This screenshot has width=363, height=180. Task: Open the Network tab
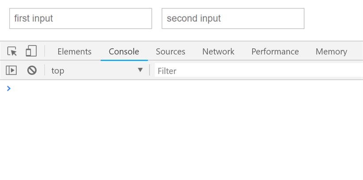coord(218,51)
